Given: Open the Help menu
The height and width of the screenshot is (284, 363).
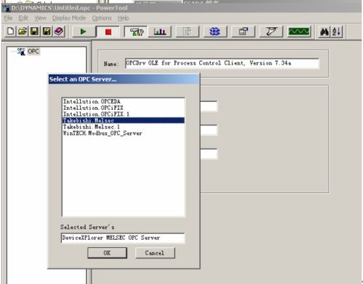Looking at the screenshot, I should (123, 18).
